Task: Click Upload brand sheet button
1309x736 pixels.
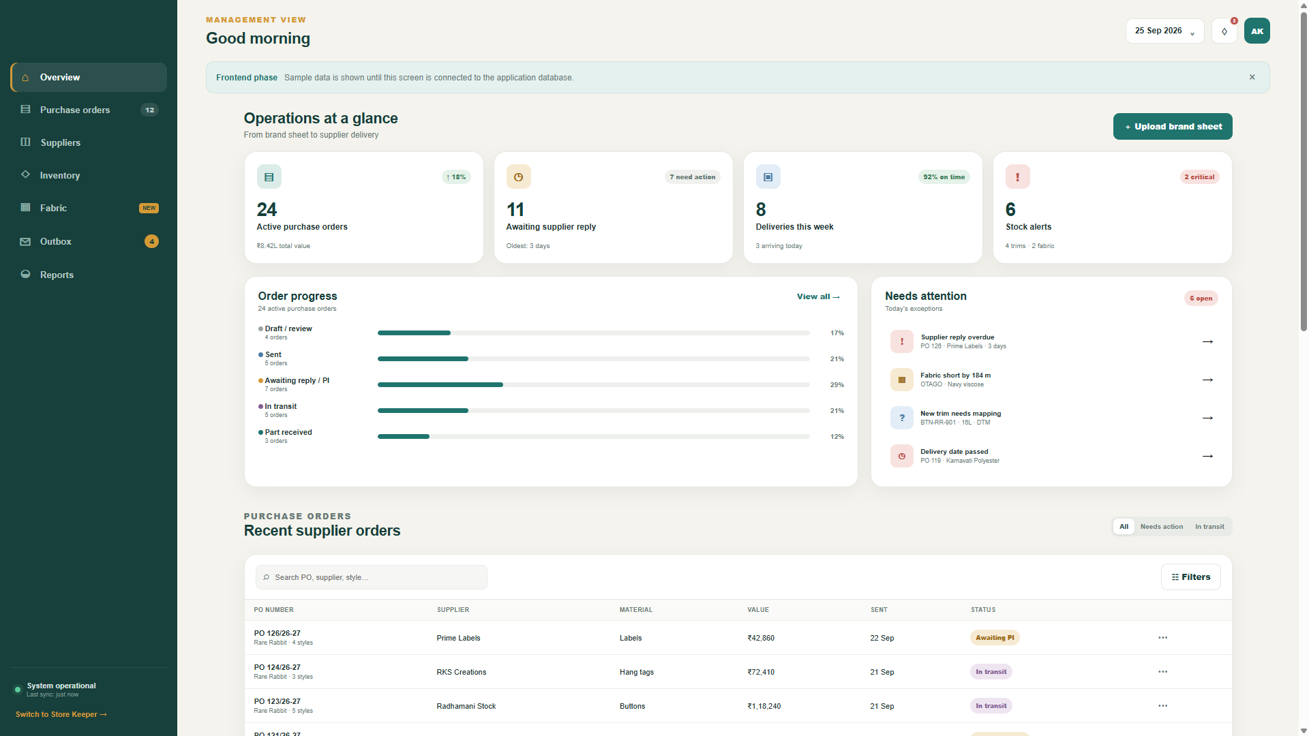Action: pos(1173,126)
